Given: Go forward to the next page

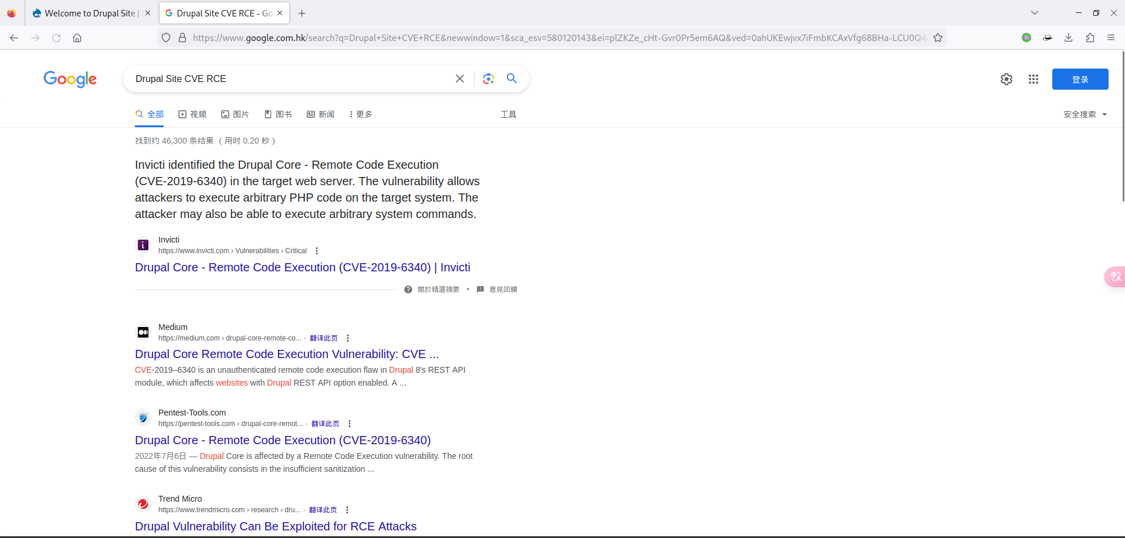Looking at the screenshot, I should [35, 38].
